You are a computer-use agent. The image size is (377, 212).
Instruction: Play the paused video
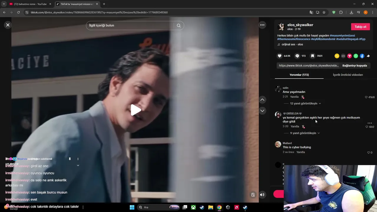point(135,110)
